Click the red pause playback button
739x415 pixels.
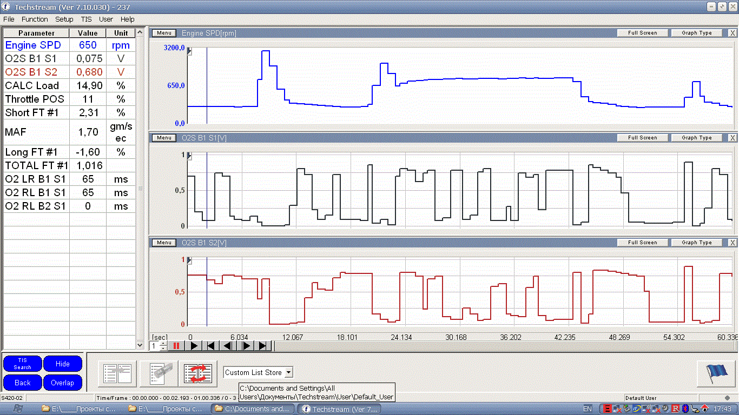[176, 346]
